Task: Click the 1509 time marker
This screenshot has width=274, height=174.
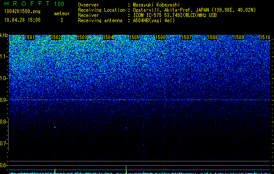Action: pos(239,37)
